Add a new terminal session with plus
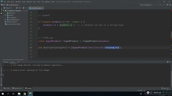The height and width of the screenshot is (96, 172). pyautogui.click(x=18, y=62)
